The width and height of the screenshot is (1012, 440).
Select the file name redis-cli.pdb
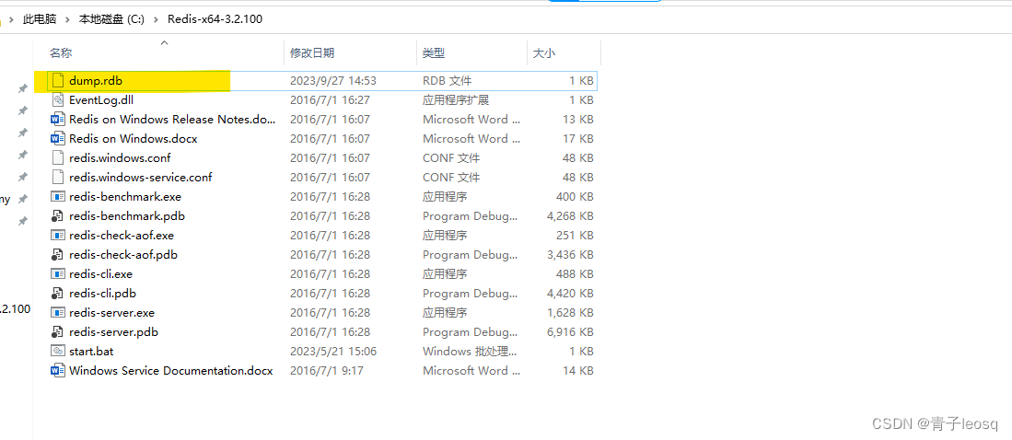pyautogui.click(x=102, y=294)
